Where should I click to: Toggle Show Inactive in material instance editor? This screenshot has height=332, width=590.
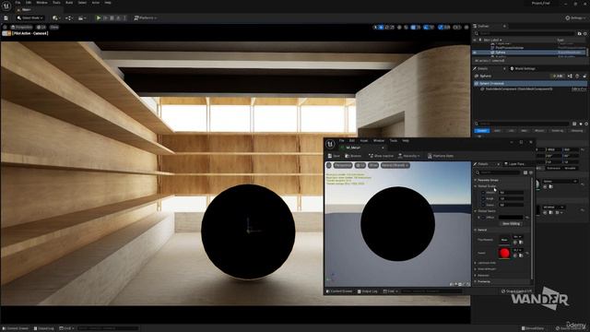[381, 156]
